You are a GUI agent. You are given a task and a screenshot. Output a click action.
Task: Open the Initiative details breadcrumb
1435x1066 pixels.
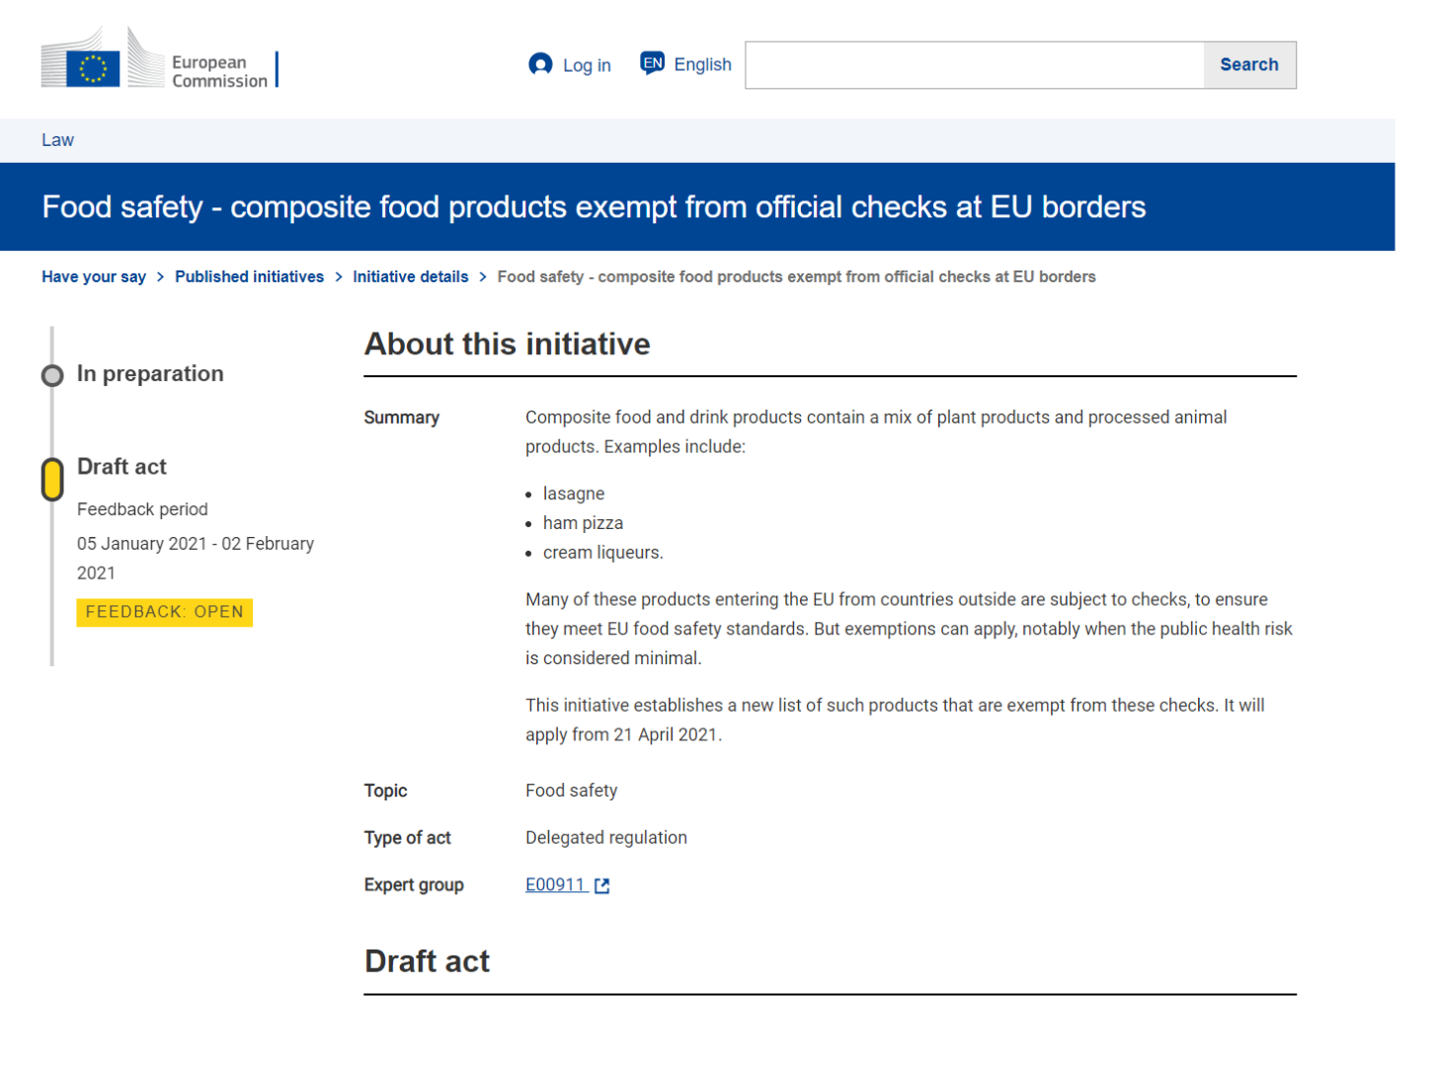(410, 277)
